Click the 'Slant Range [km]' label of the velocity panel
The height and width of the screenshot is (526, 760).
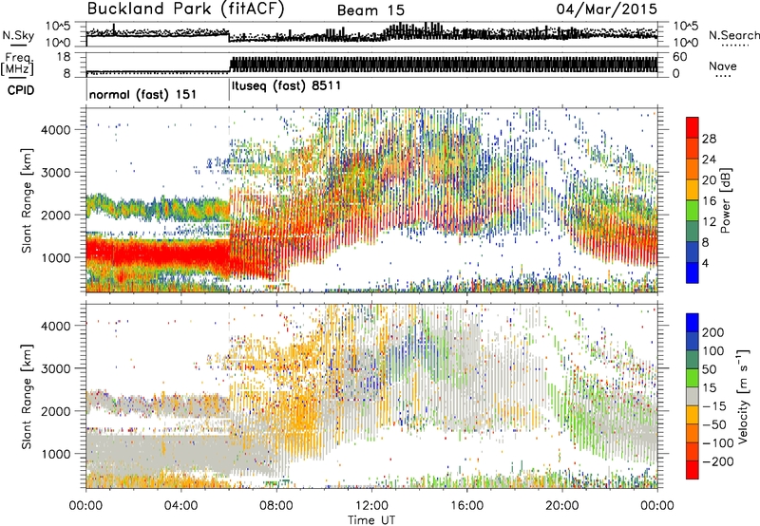pos(27,397)
